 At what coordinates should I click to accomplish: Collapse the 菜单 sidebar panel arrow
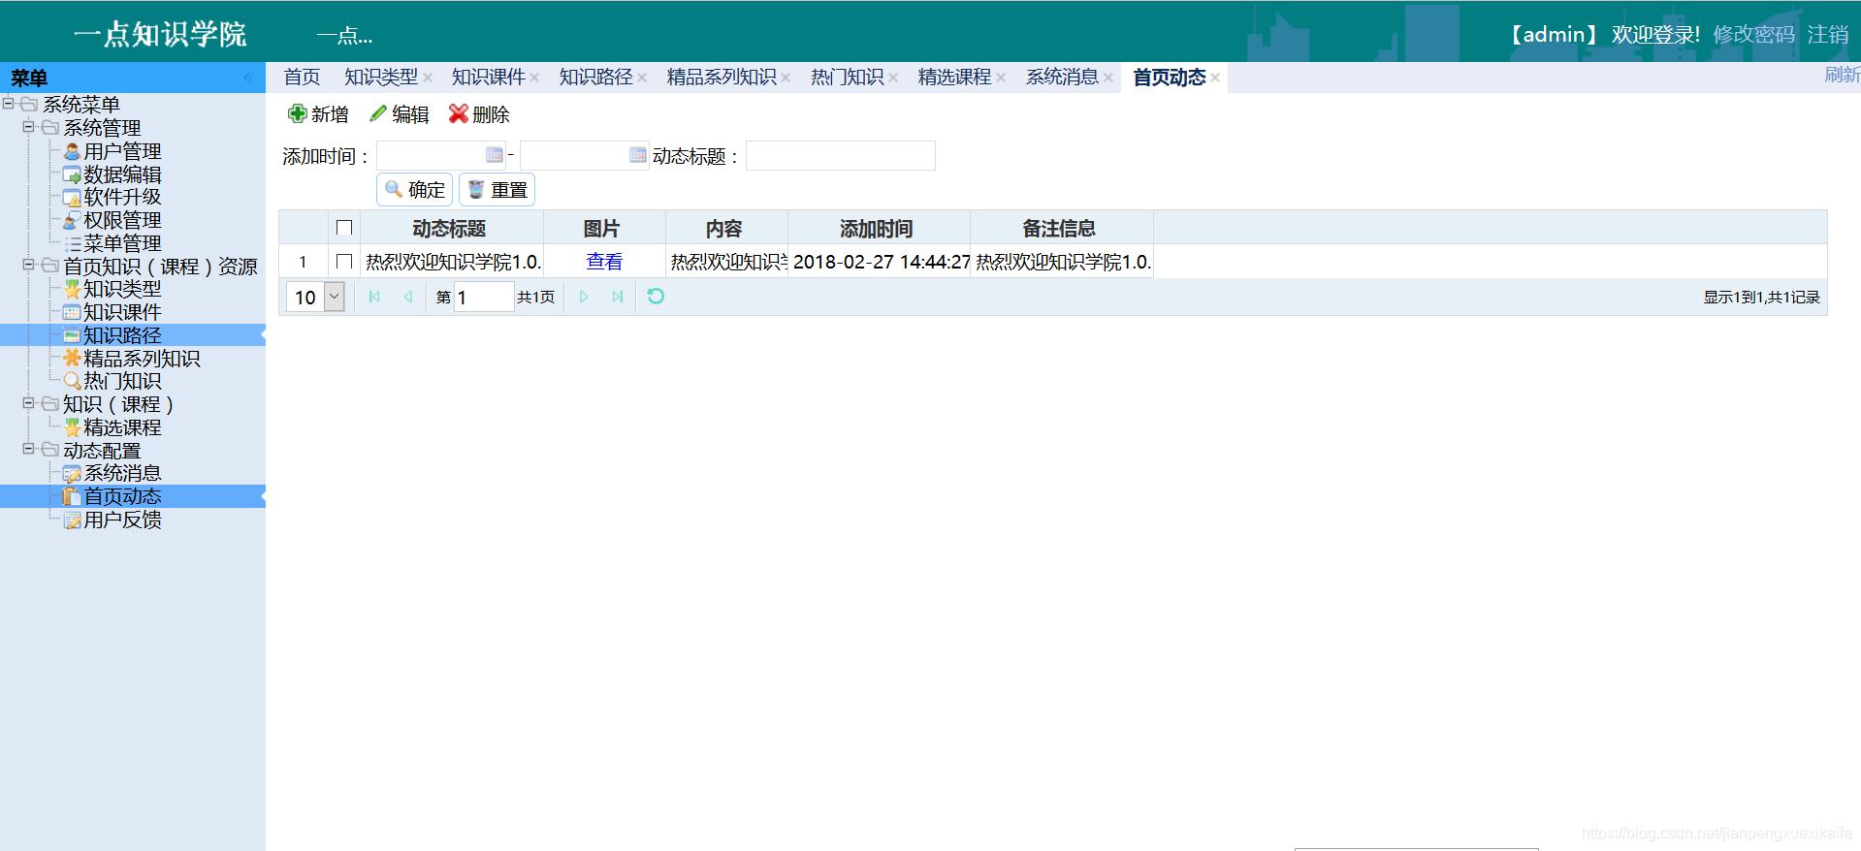248,78
